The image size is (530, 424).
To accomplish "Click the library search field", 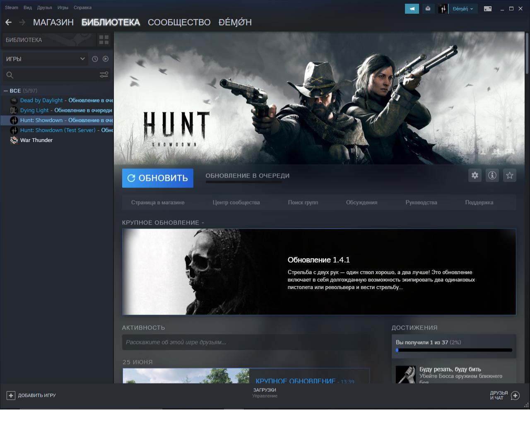I will tap(56, 75).
